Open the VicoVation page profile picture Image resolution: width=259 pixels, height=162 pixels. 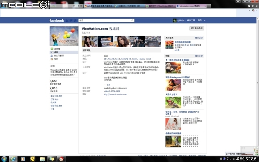tap(64, 36)
